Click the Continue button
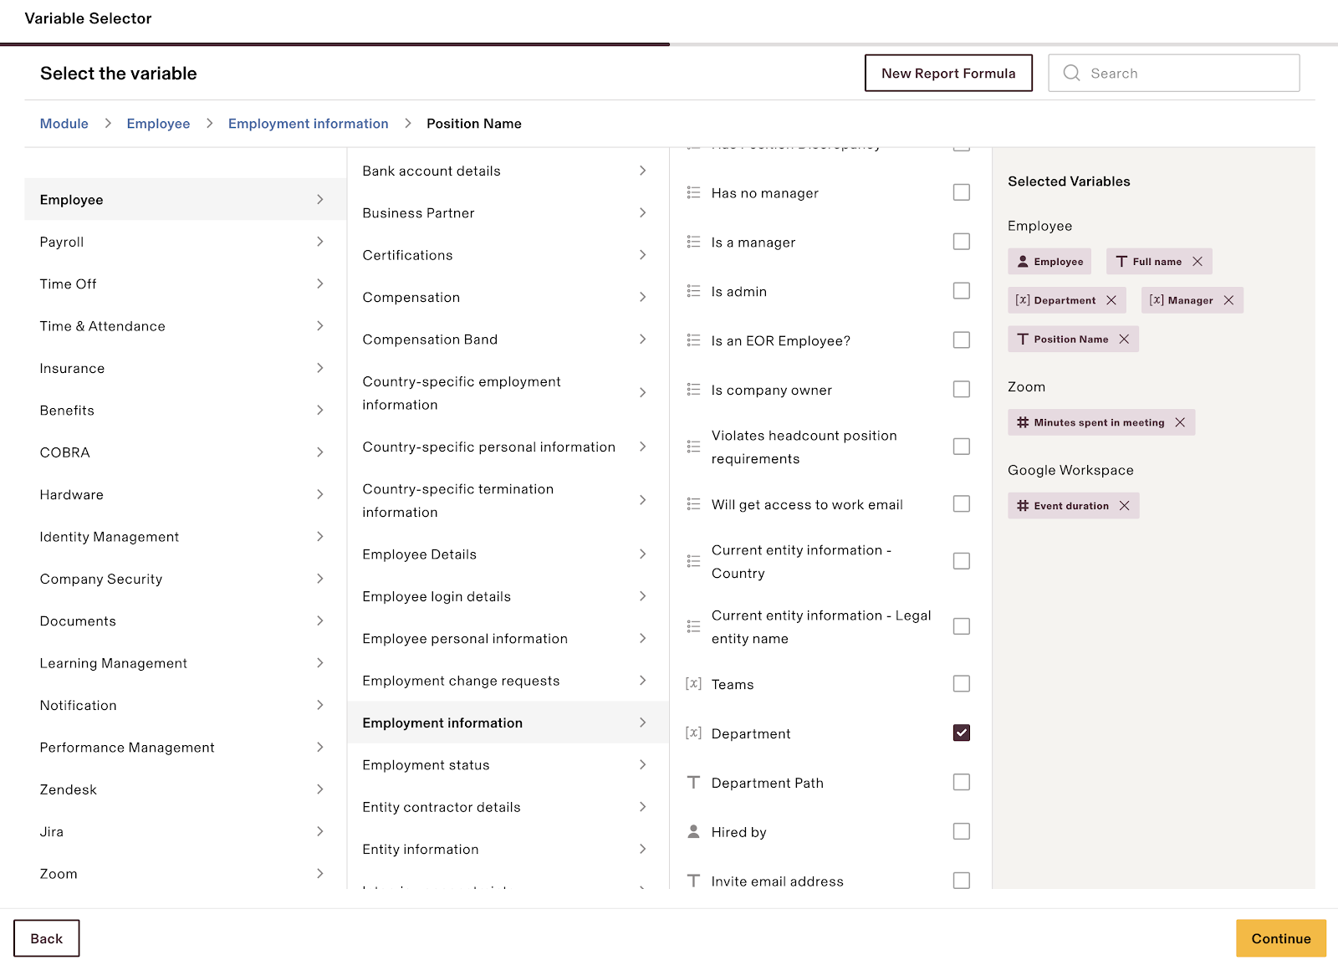Viewport: 1338px width, 960px height. 1281,938
